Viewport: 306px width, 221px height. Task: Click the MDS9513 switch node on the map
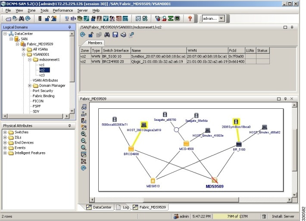coord(153,181)
